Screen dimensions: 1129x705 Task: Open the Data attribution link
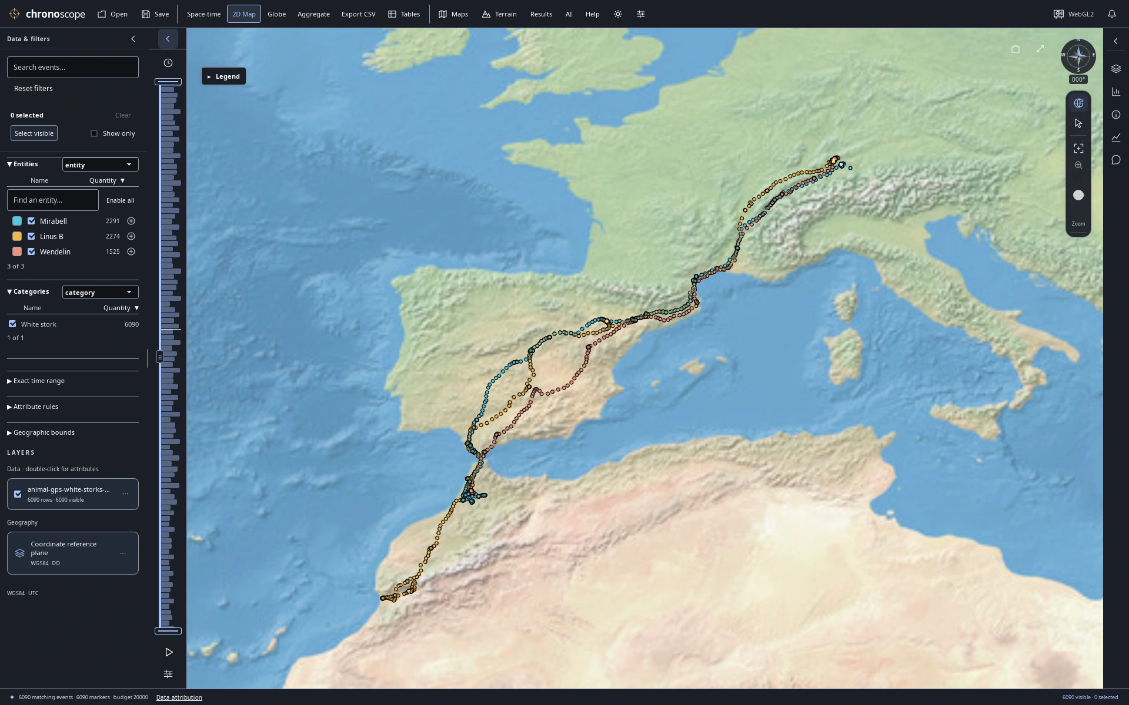pyautogui.click(x=179, y=697)
